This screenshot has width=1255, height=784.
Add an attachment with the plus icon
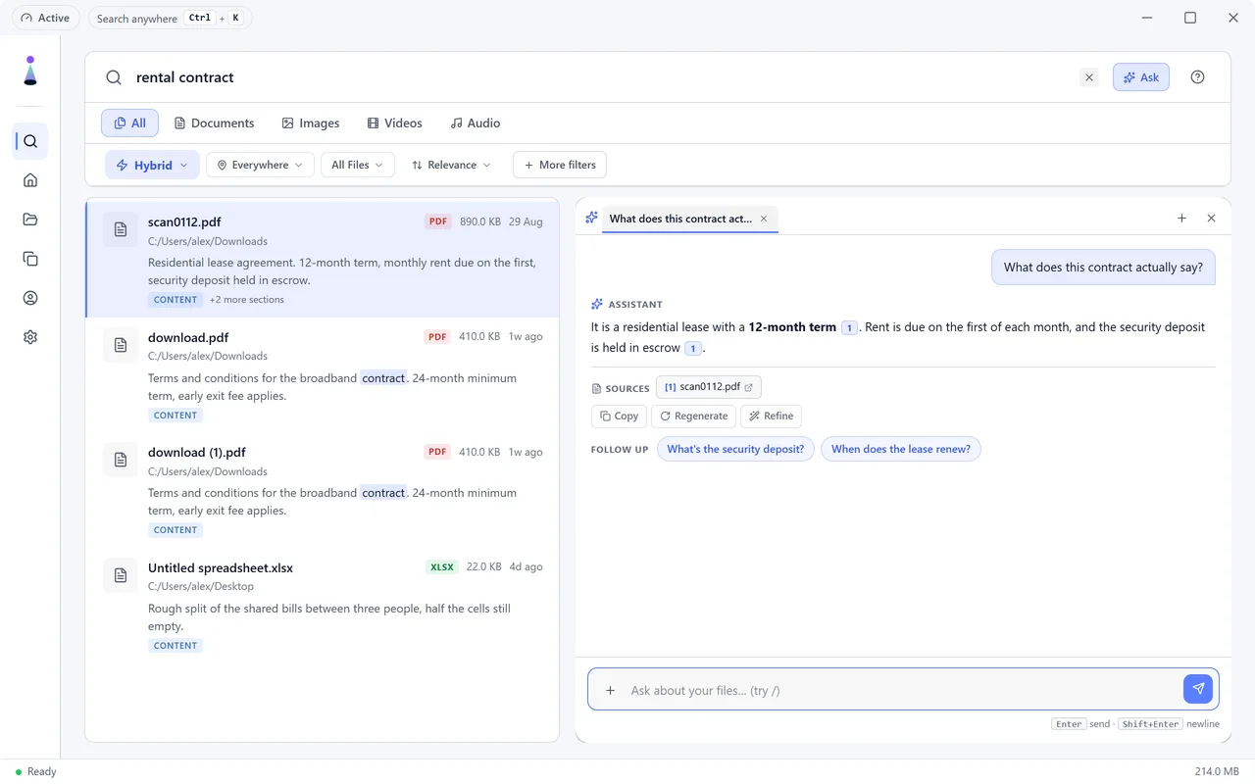(x=610, y=690)
